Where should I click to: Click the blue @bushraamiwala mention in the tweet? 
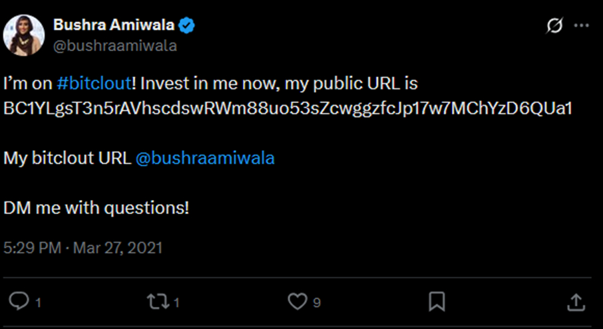tap(205, 159)
